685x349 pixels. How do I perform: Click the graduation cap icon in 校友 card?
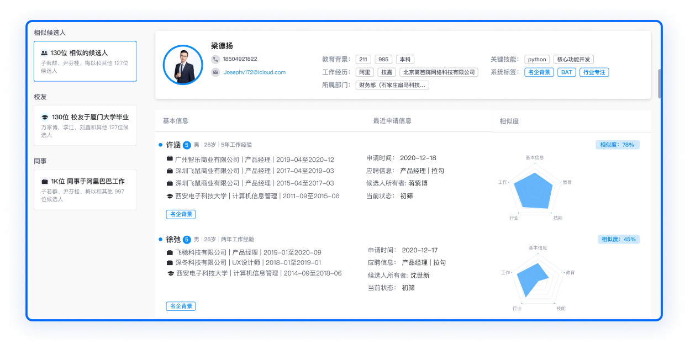(45, 117)
